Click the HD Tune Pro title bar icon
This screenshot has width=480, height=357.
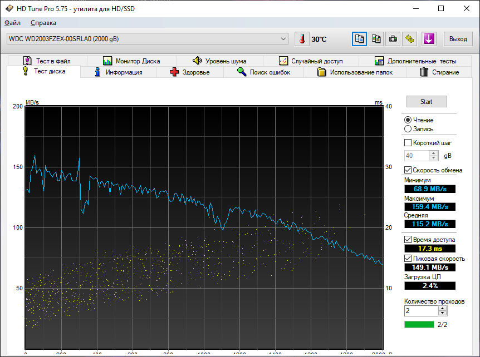click(x=9, y=8)
